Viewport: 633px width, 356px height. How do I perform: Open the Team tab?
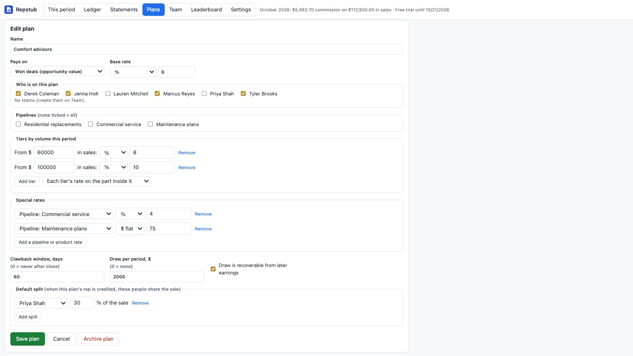tap(176, 9)
